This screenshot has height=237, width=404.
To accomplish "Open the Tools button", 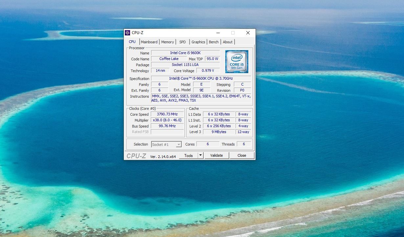I will click(189, 156).
